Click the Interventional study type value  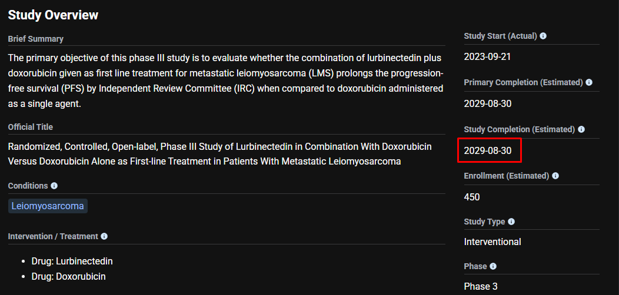[x=492, y=242]
